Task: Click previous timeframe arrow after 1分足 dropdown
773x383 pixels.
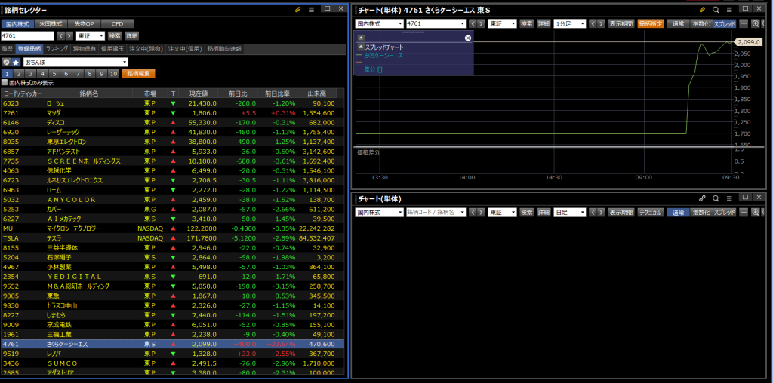Action: click(x=593, y=23)
